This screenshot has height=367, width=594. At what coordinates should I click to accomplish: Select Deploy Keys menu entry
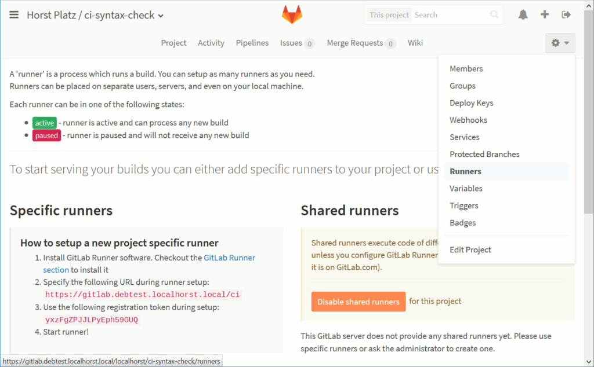(x=506, y=103)
